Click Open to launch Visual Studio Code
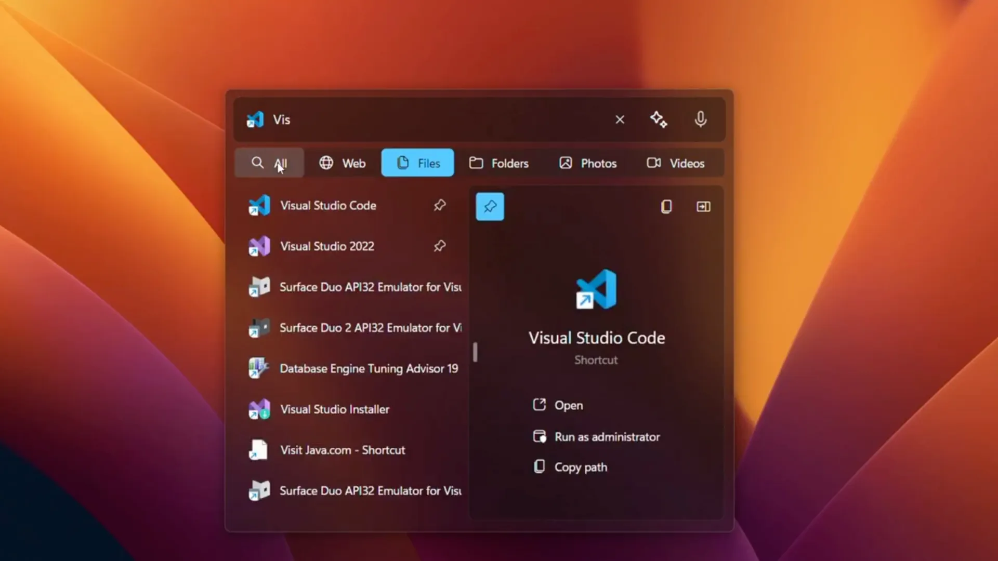998x561 pixels. (x=568, y=405)
